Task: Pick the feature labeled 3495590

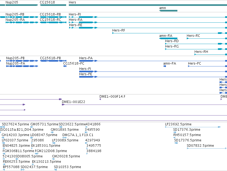Action: tap(92, 130)
